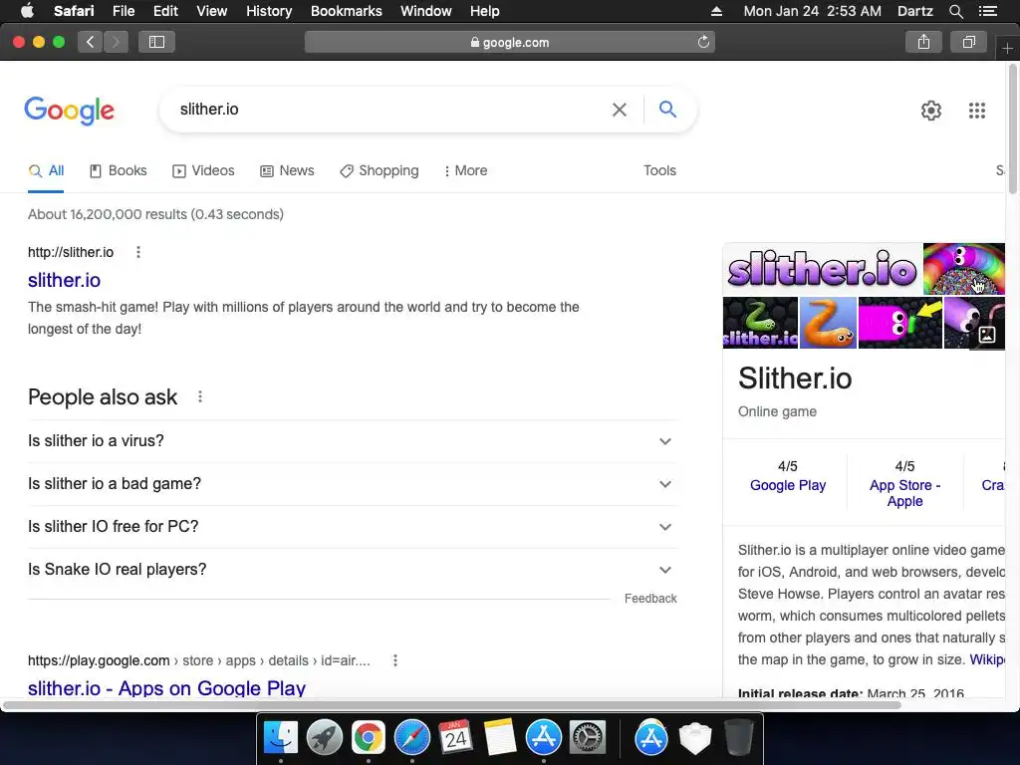Open the History menu
Image resolution: width=1020 pixels, height=765 pixels.
pyautogui.click(x=269, y=11)
